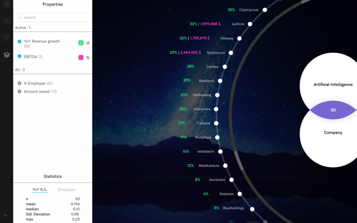Switch to Employee statistics tab
357x223 pixels.
66,190
